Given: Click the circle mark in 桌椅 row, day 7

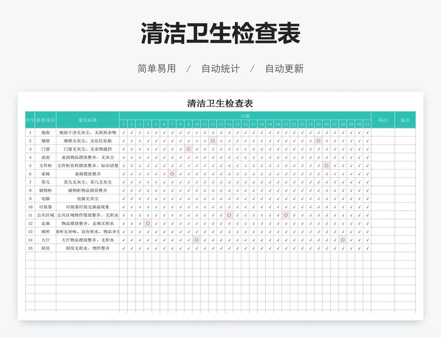Looking at the screenshot, I should (x=172, y=174).
